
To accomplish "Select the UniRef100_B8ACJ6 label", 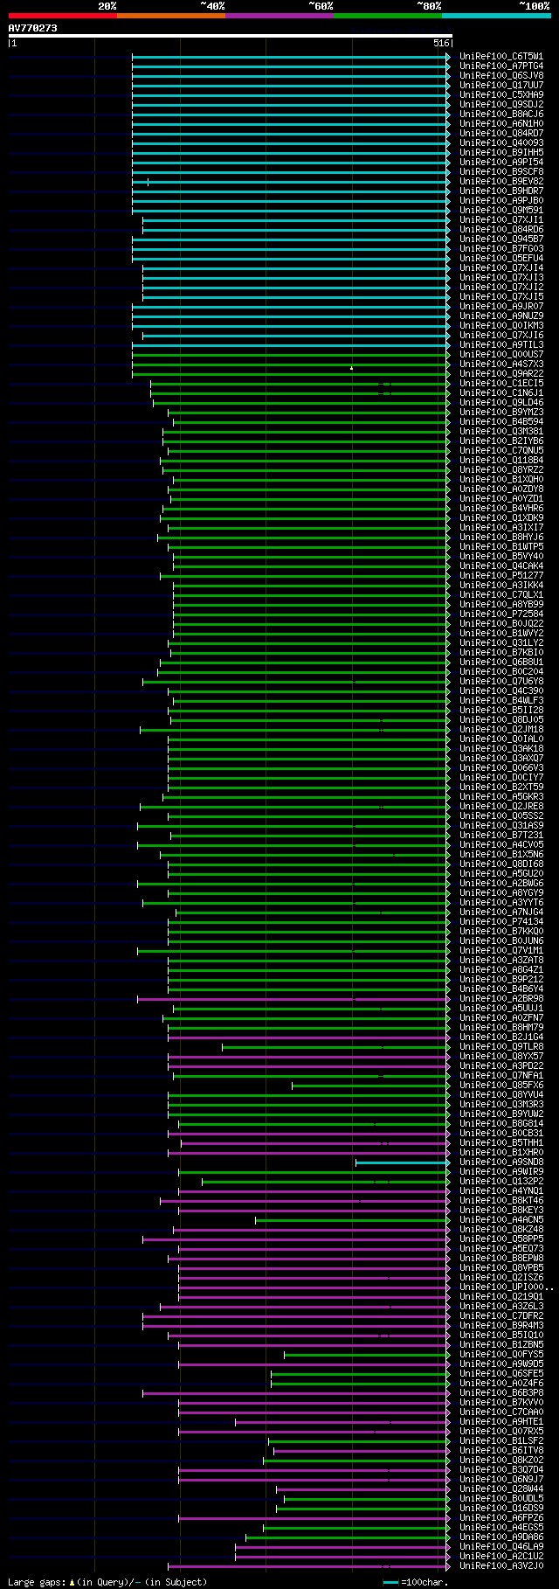I will (501, 114).
